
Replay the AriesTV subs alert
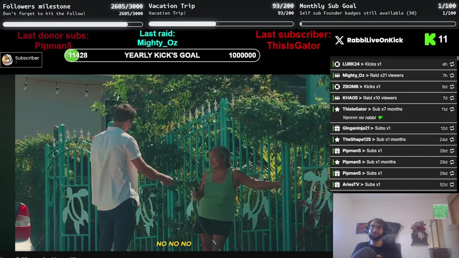452,185
